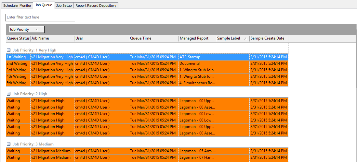This screenshot has width=357, height=162.
Task: Collapse the Job Priority 1 Very High group
Action: pyautogui.click(x=8, y=51)
